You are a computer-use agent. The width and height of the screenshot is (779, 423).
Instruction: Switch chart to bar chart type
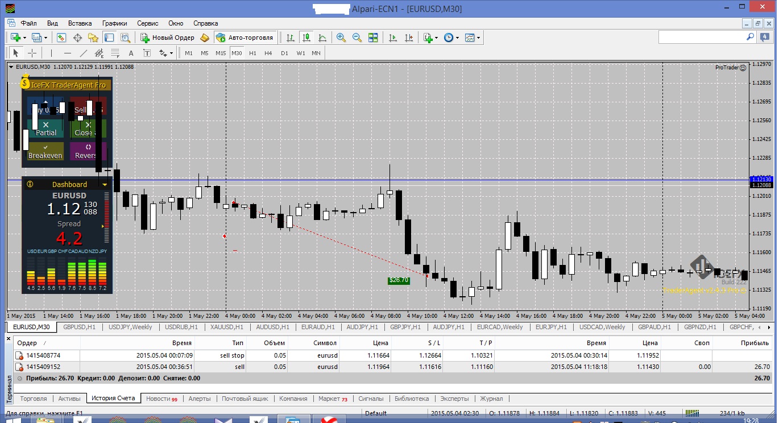[x=291, y=38]
